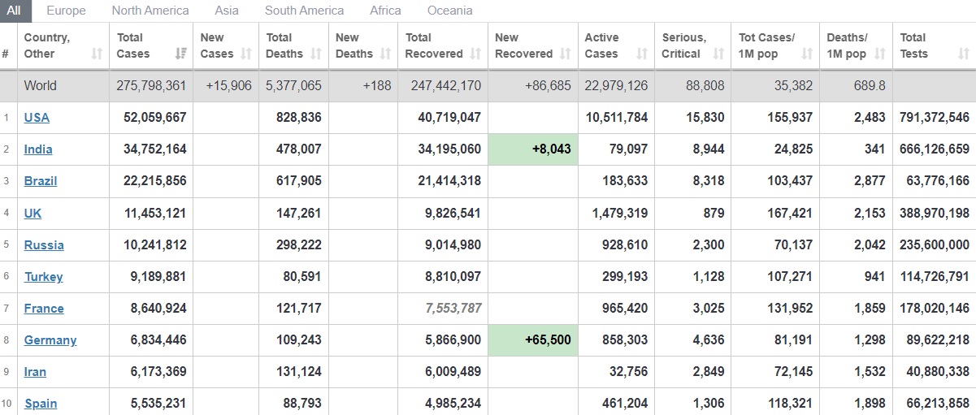Image resolution: width=976 pixels, height=415 pixels.
Task: Select India total deaths 478,007
Action: coord(294,149)
